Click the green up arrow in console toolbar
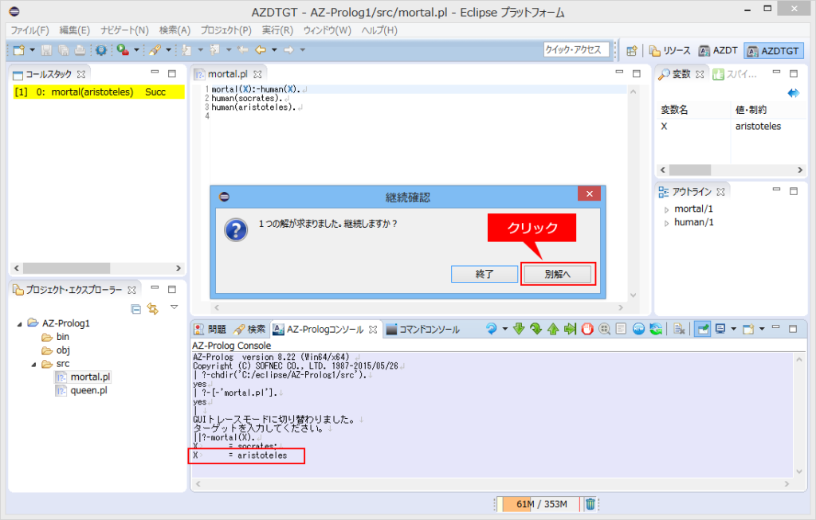816x520 pixels. [553, 329]
